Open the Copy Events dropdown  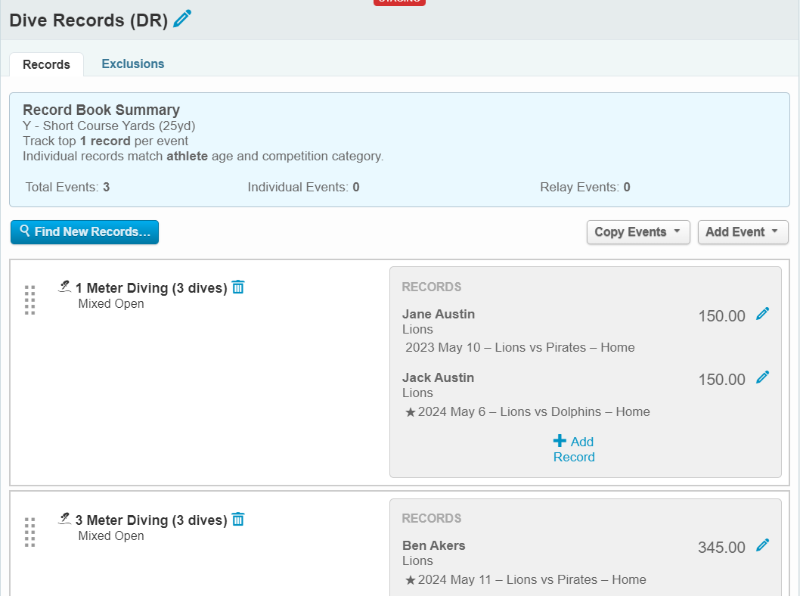click(637, 232)
